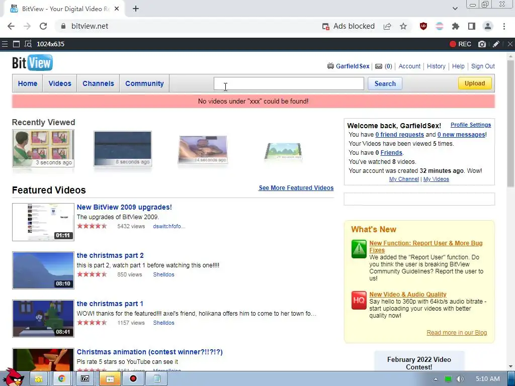
Task: Click the Help link
Action: [458, 66]
